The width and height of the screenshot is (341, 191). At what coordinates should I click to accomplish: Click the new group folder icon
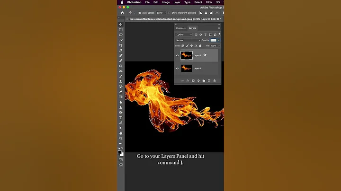coord(204,81)
